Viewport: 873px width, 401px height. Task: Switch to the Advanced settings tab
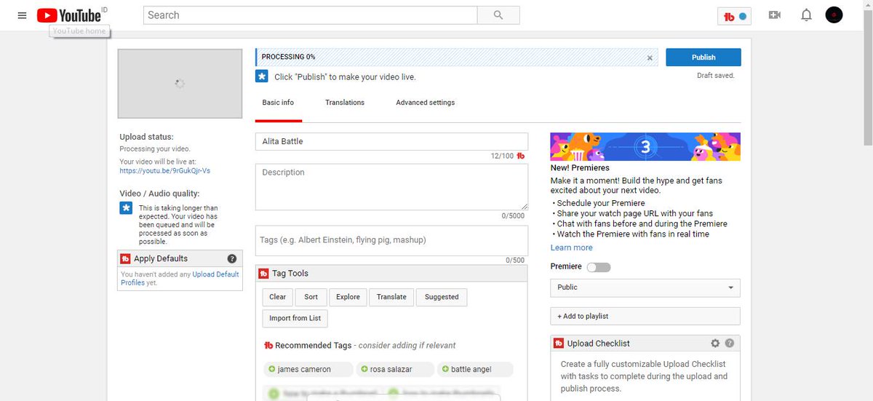(x=426, y=103)
